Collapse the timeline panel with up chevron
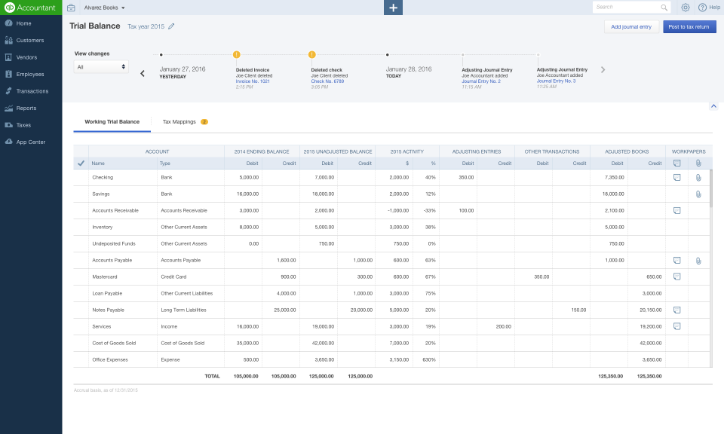The image size is (724, 434). click(x=713, y=106)
